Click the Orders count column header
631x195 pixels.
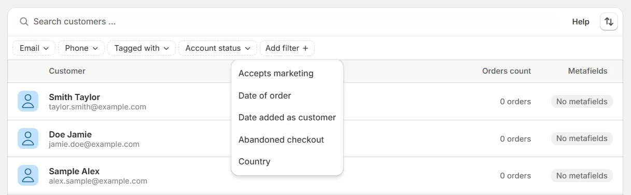(x=506, y=71)
